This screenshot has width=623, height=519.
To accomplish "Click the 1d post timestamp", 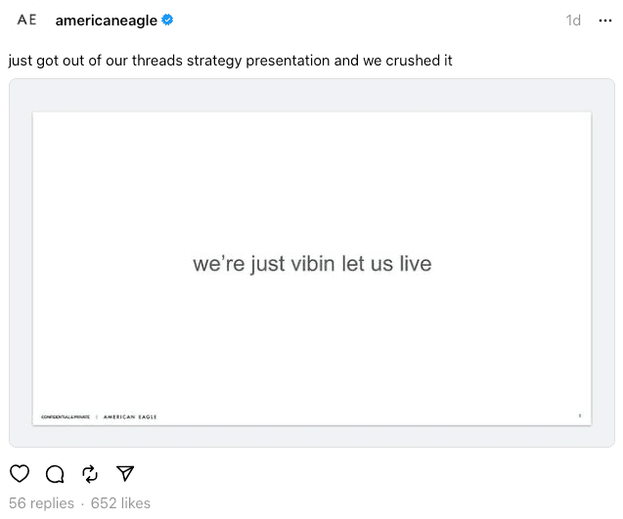I will [573, 21].
